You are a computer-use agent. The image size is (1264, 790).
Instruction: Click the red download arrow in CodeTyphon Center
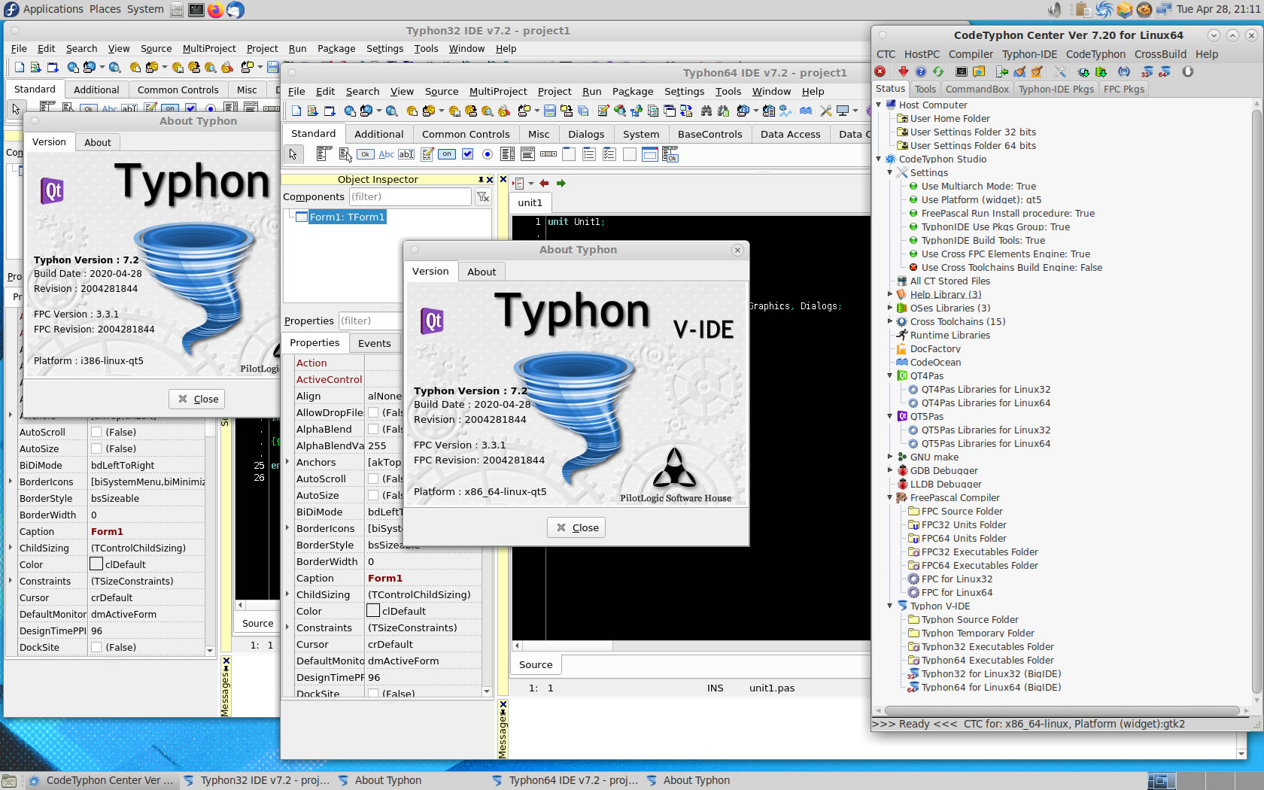click(x=903, y=71)
